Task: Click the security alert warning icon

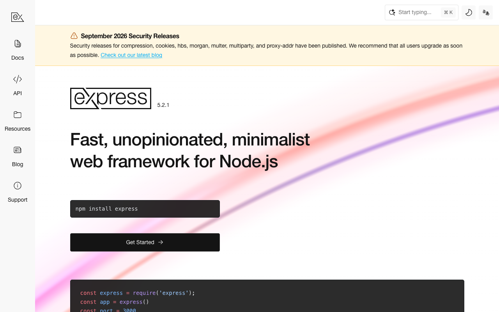Action: tap(74, 36)
